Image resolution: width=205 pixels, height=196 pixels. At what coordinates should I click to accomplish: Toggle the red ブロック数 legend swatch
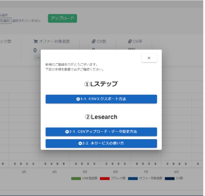click(x=104, y=178)
